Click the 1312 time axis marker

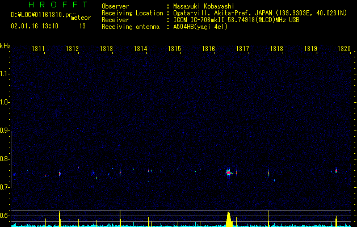(x=73, y=49)
